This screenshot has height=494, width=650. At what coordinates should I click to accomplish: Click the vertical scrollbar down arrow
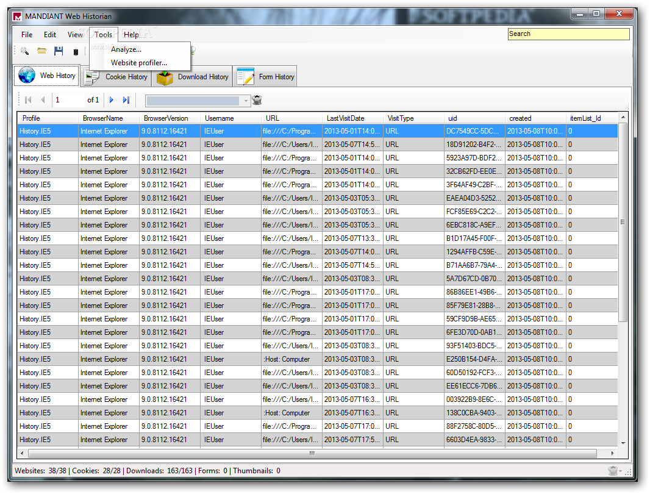pos(623,443)
